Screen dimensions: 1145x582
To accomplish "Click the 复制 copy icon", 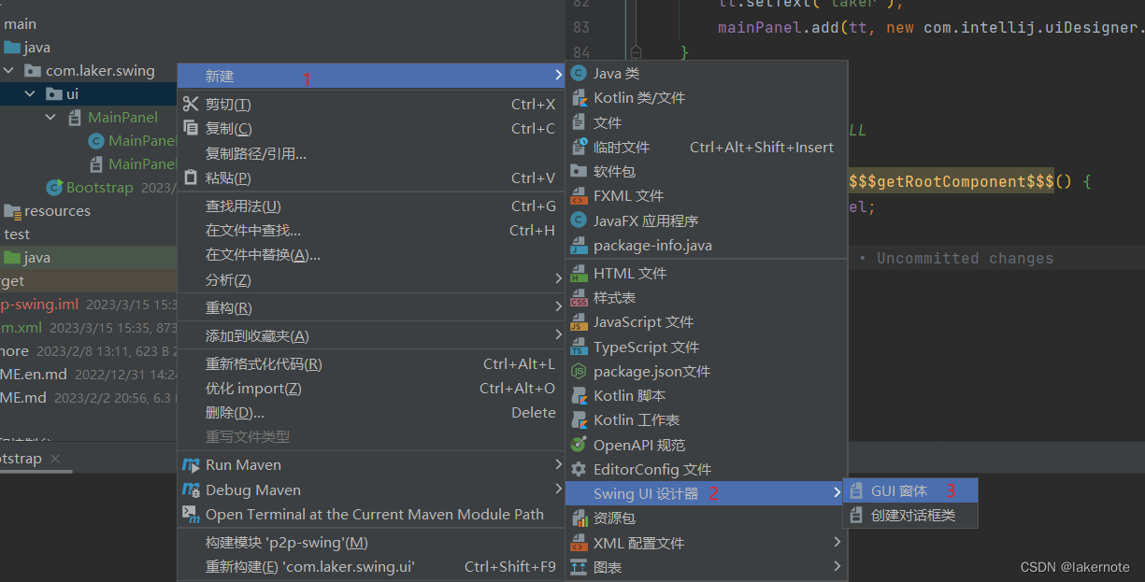I will (x=191, y=129).
